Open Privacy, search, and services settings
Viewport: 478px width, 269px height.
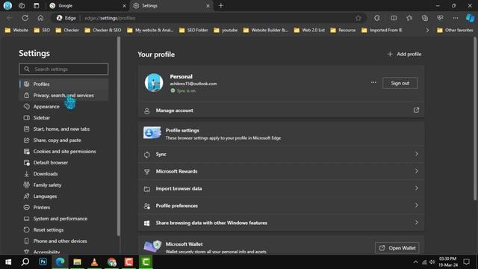point(63,95)
